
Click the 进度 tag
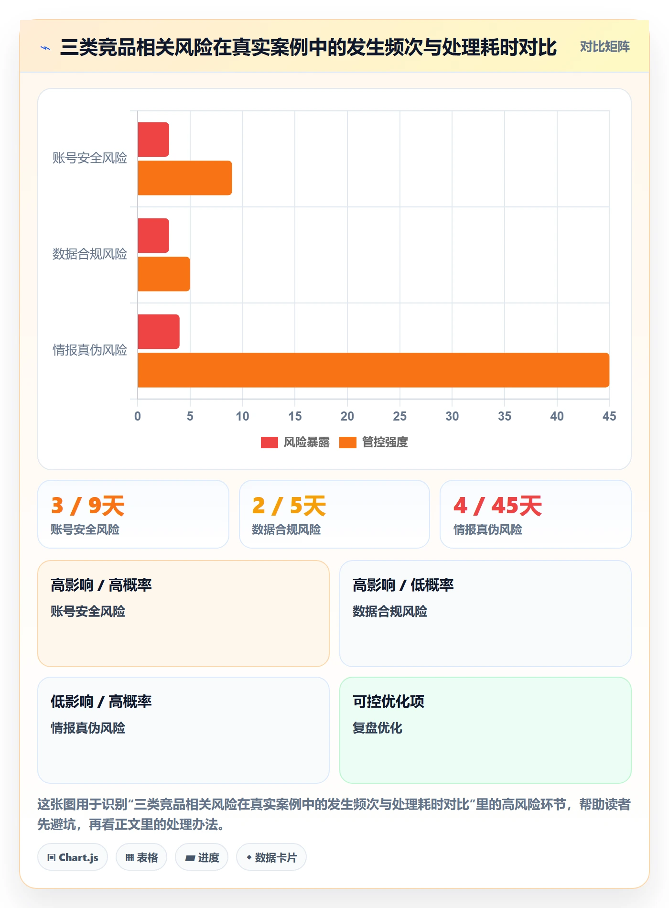tap(202, 857)
